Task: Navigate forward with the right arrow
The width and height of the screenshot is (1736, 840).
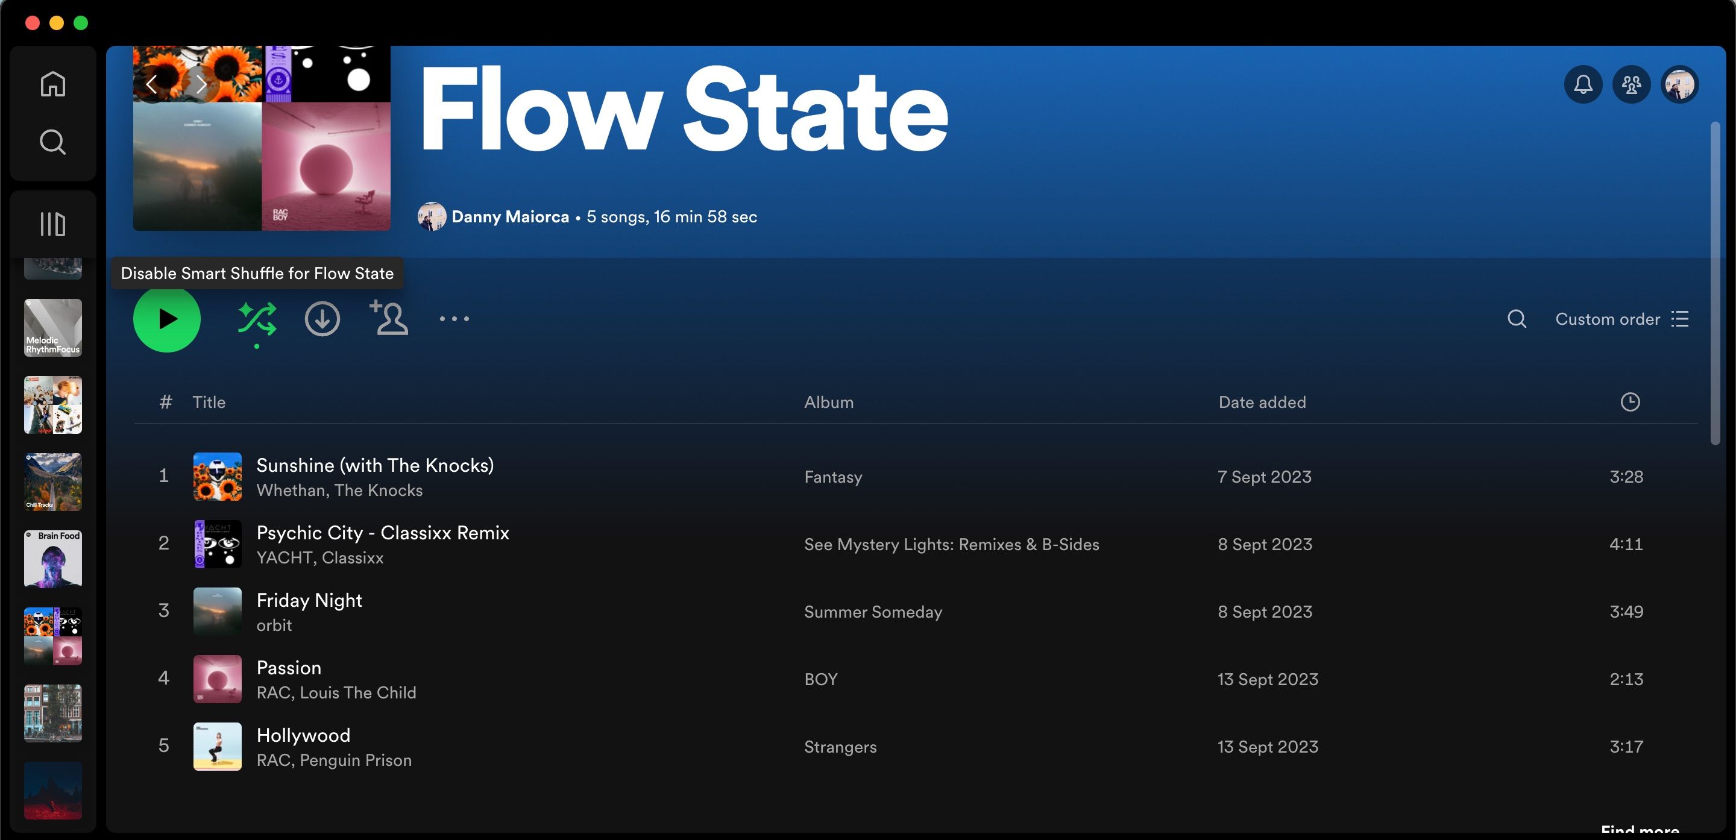Action: click(x=200, y=84)
